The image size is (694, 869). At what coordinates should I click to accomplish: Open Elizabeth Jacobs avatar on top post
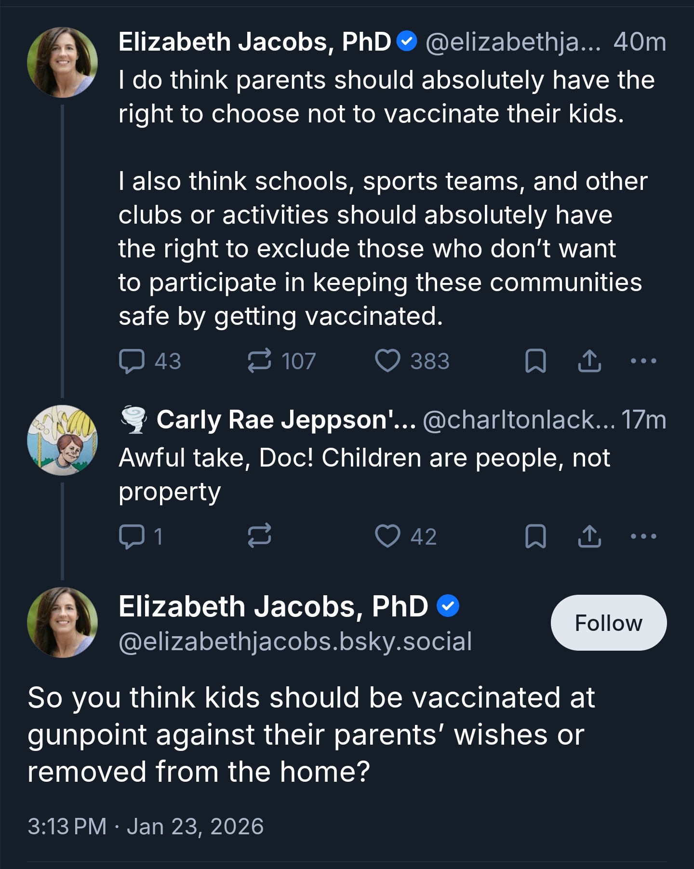pyautogui.click(x=62, y=62)
